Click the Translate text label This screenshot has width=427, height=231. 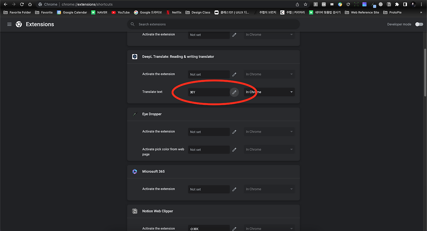pyautogui.click(x=152, y=92)
